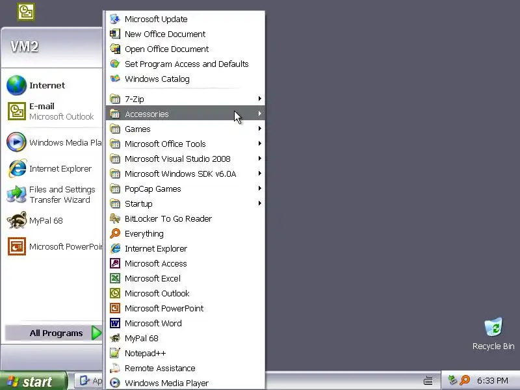Click the New Office Document icon

115,34
